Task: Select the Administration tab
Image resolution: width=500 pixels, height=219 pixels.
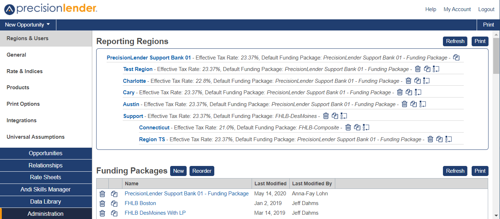Action: [46, 214]
